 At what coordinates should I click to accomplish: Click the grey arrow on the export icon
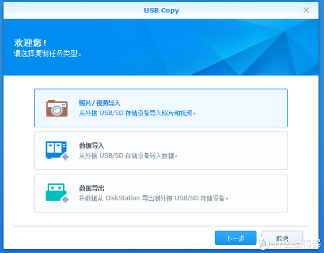click(x=65, y=200)
